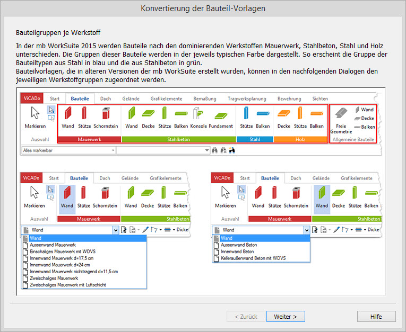Screen dimensions: 406x332
Task: Click gray Balken under Allgemeine Bauteile
Action: [x=364, y=127]
